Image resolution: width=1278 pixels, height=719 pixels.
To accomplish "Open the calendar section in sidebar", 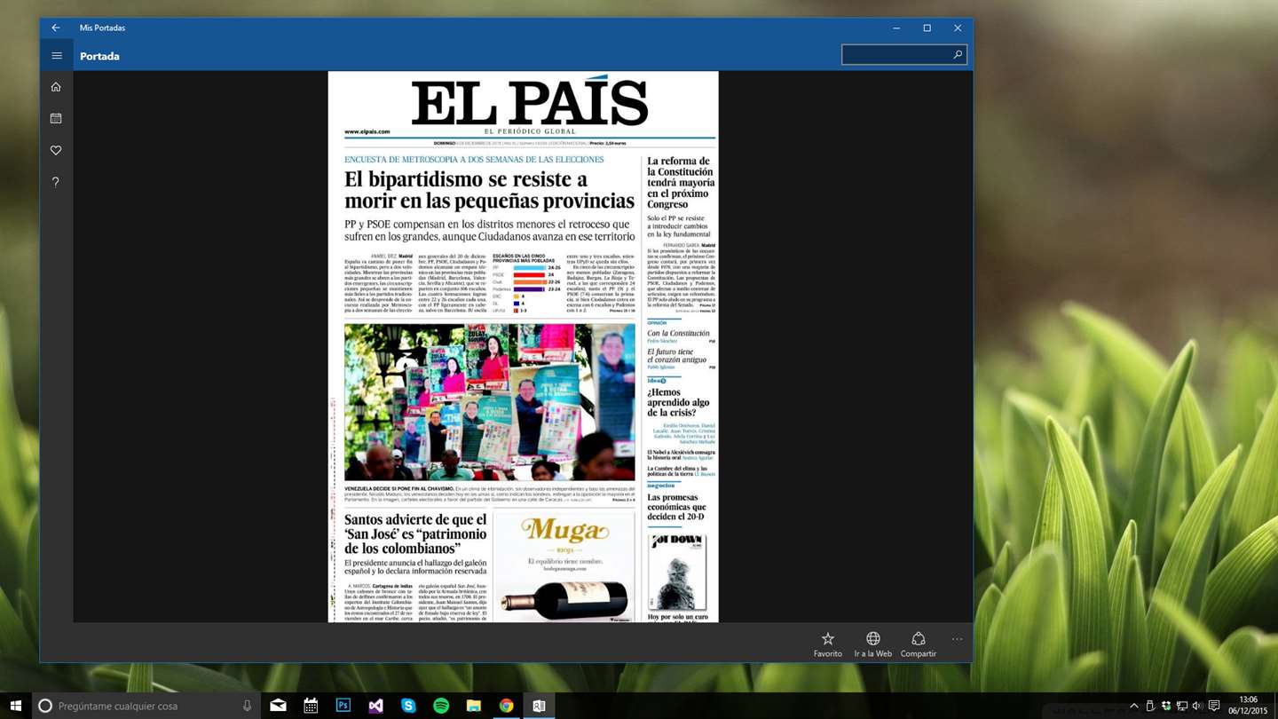I will click(x=56, y=118).
